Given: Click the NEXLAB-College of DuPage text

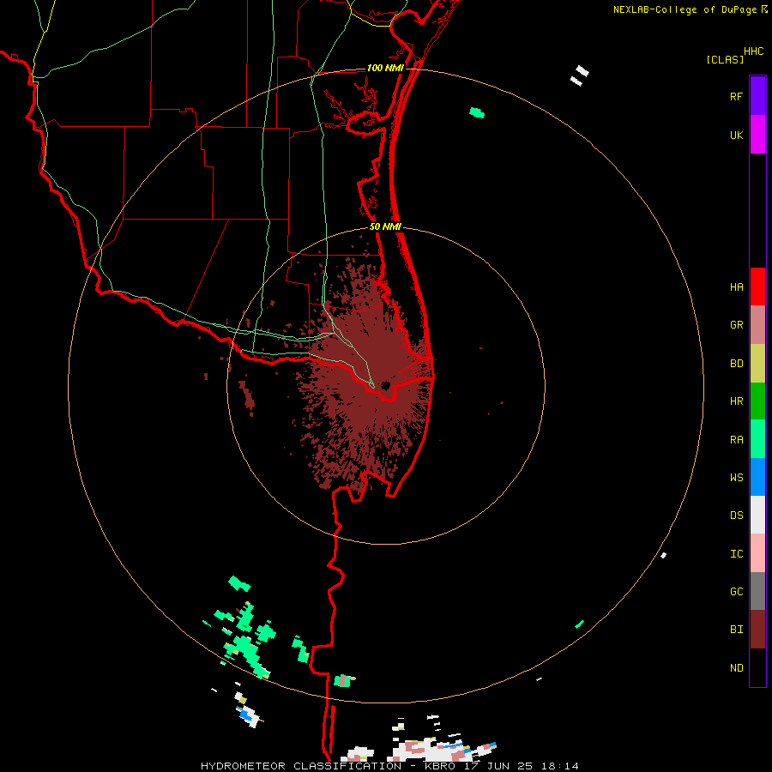Looking at the screenshot, I should tap(685, 9).
